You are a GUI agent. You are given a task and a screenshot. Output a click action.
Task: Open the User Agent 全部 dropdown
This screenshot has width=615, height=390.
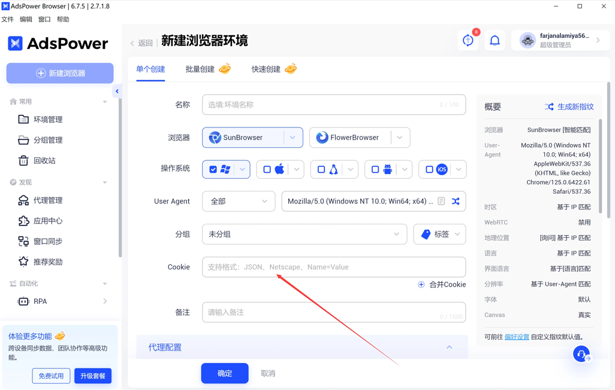click(x=239, y=201)
